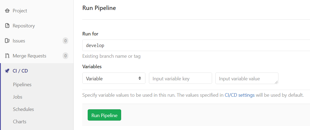The image size is (310, 130).
Task: Open the Jobs submenu item
Action: tap(18, 97)
